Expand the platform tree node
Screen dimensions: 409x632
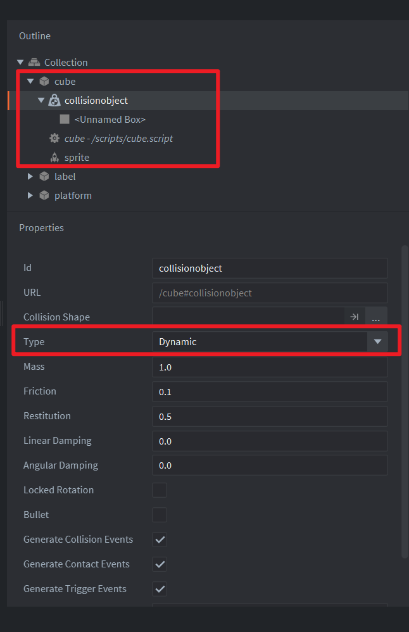30,196
